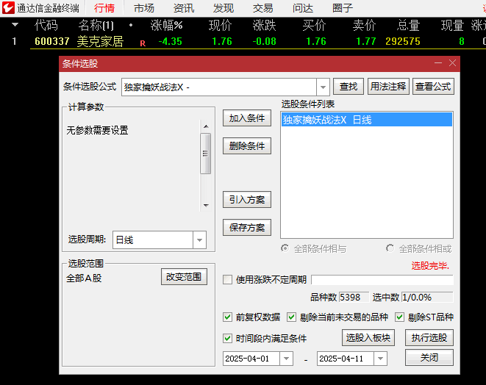Click the 关闭 button
This screenshot has width=486, height=385.
click(429, 358)
